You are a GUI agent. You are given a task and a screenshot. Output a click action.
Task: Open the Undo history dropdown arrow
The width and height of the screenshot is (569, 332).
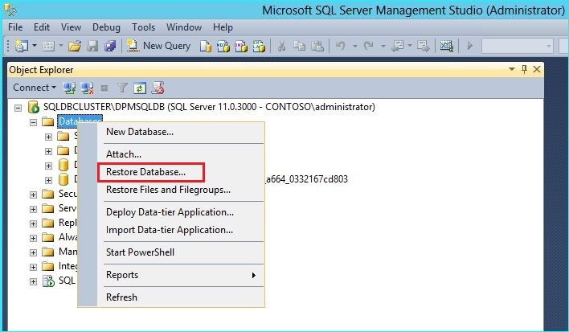pos(355,46)
